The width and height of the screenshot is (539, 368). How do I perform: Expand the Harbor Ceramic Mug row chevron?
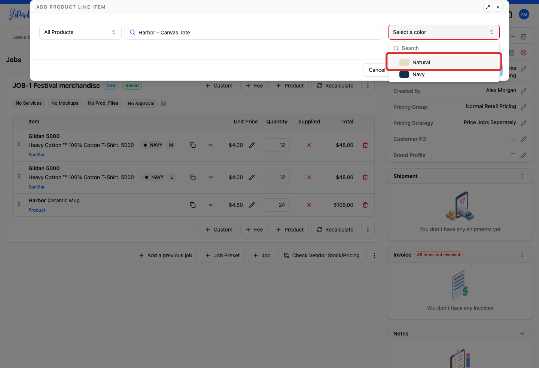click(211, 205)
